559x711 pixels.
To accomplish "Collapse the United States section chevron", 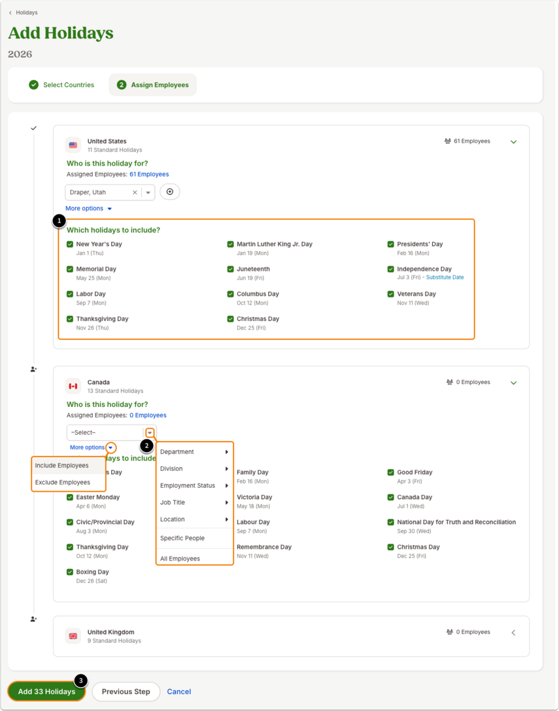I will tap(514, 142).
